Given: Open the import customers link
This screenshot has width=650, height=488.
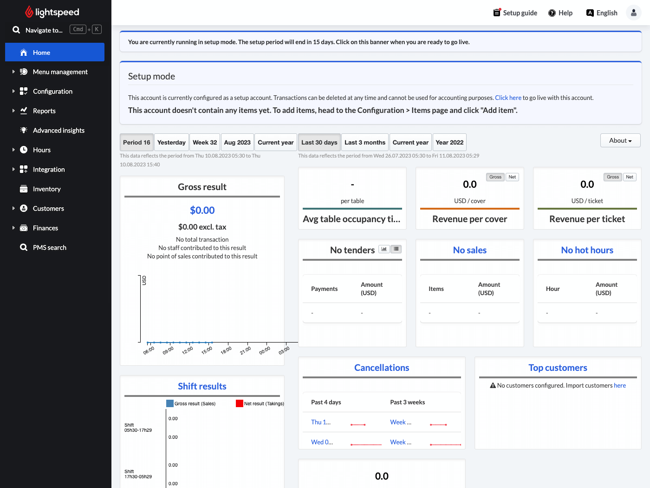Looking at the screenshot, I should point(620,385).
